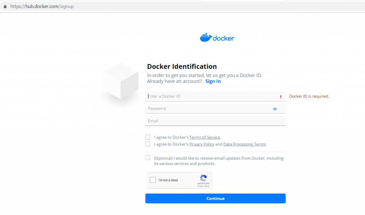Click the red exclamation error icon
Image resolution: width=365 pixels, height=215 pixels.
pos(281,97)
